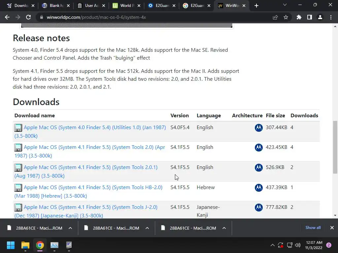Click the Hebrew language cell
This screenshot has height=253, width=338.
pyautogui.click(x=206, y=187)
